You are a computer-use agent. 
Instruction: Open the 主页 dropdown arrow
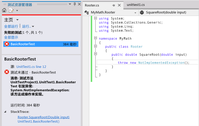point(17,20)
